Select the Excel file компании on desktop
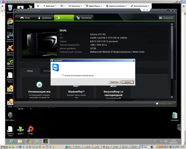Image resolution: width=186 pixels, height=149 pixels. click(x=175, y=117)
